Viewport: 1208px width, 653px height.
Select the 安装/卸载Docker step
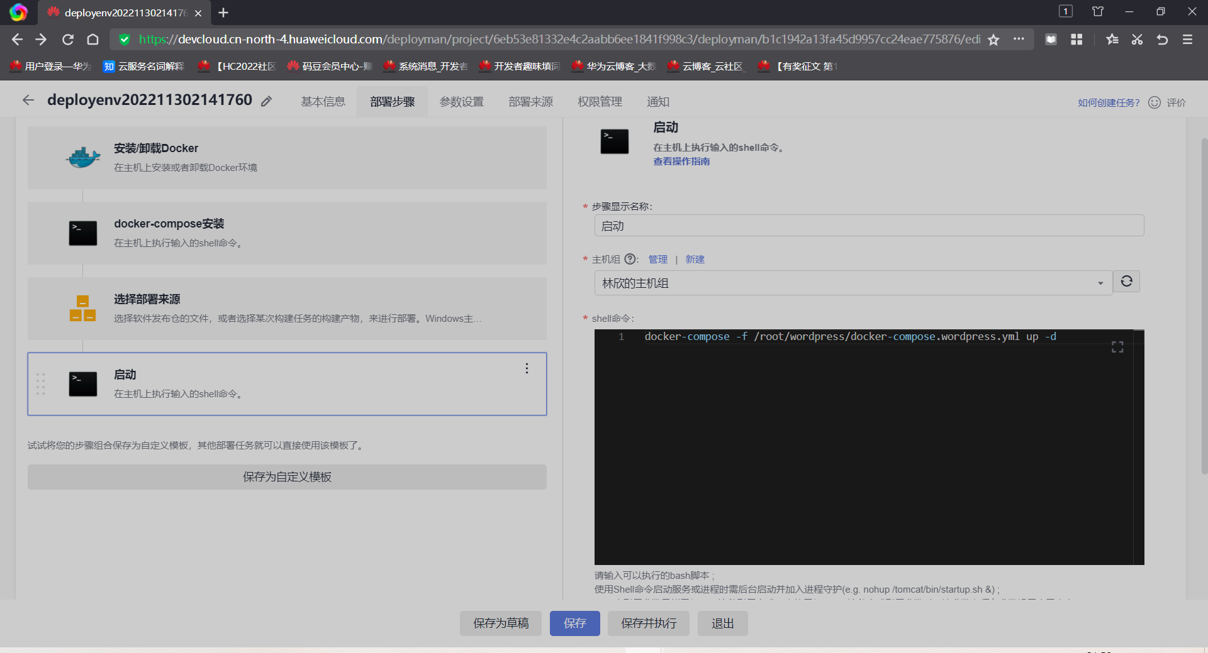[x=287, y=158]
